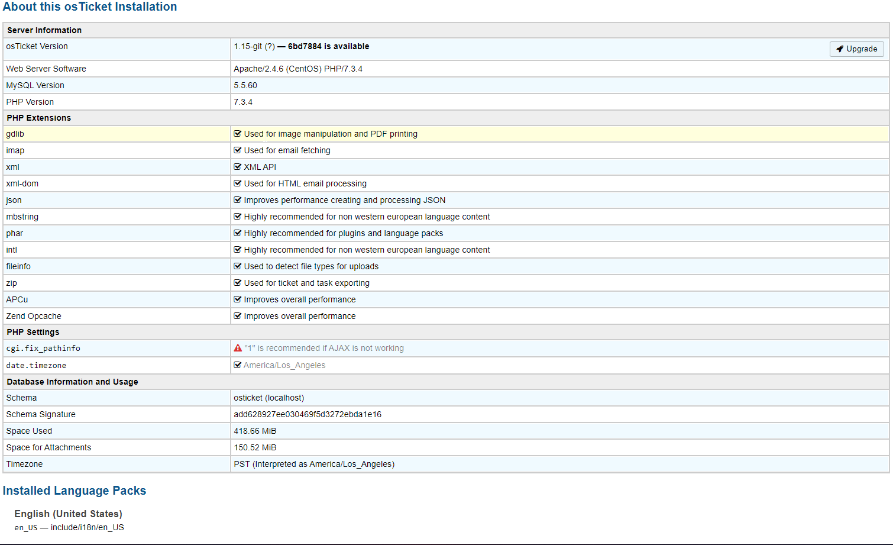The image size is (893, 545).
Task: Click 'Installed Language Packs' heading
Action: pyautogui.click(x=75, y=491)
